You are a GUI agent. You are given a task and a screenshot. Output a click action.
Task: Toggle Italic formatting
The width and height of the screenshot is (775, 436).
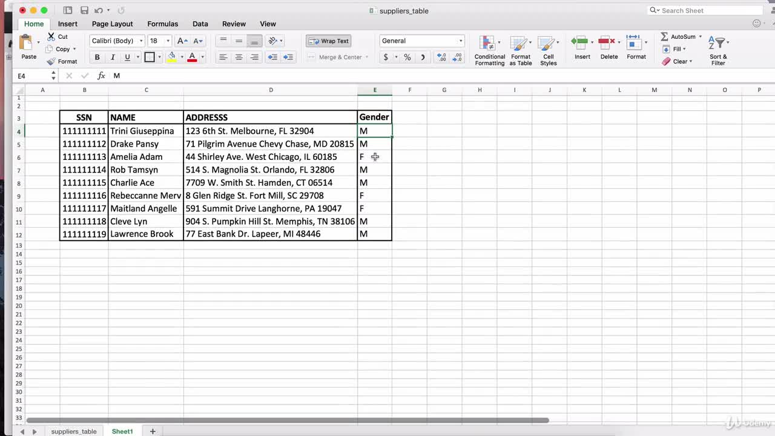click(112, 57)
